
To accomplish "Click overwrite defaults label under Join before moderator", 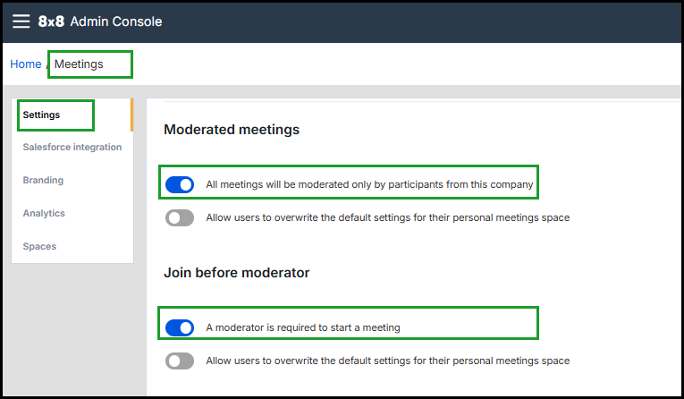I will pos(387,361).
